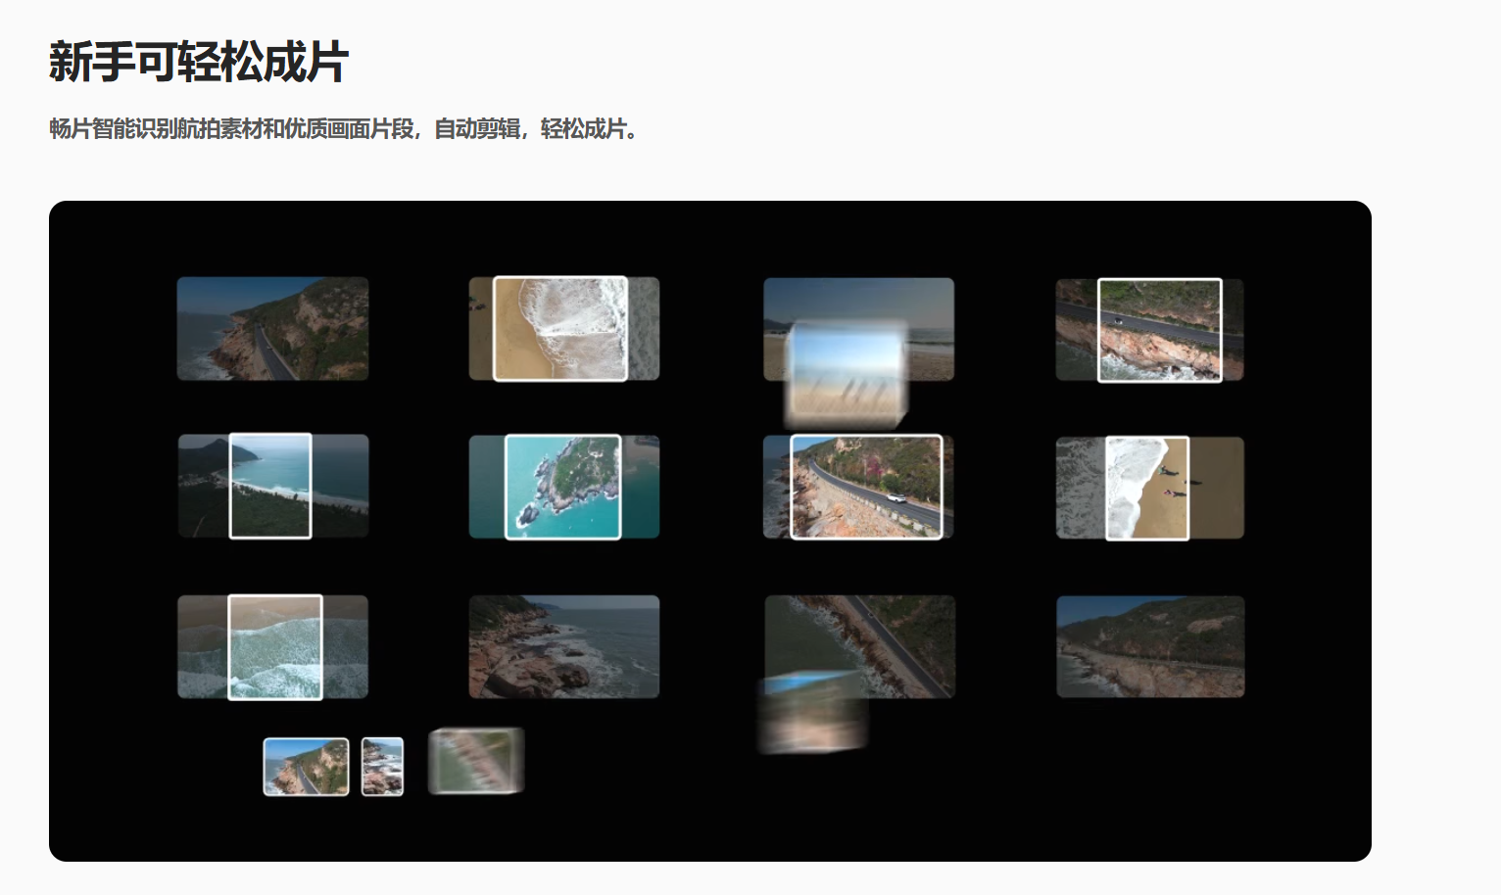This screenshot has width=1501, height=895.
Task: Select the mountain bay clip with narrow crop frame
Action: pyautogui.click(x=272, y=486)
